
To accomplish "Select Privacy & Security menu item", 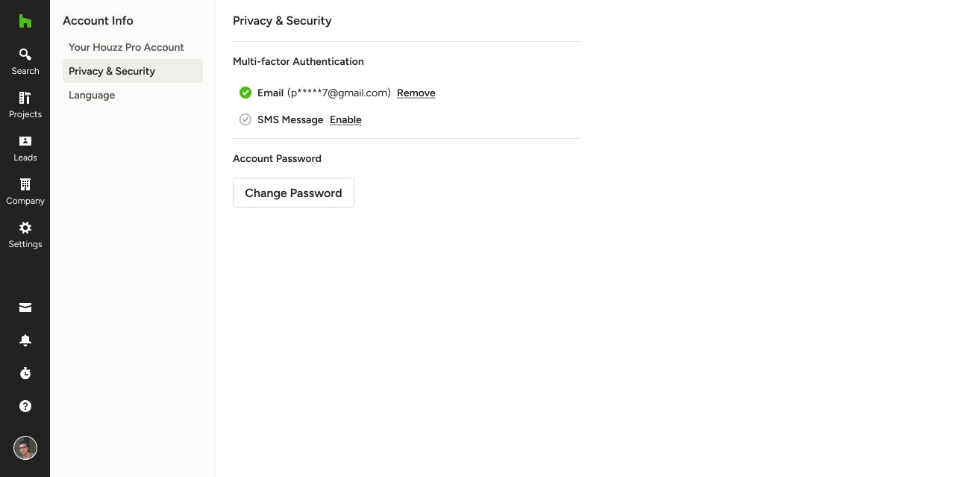I will [x=133, y=71].
